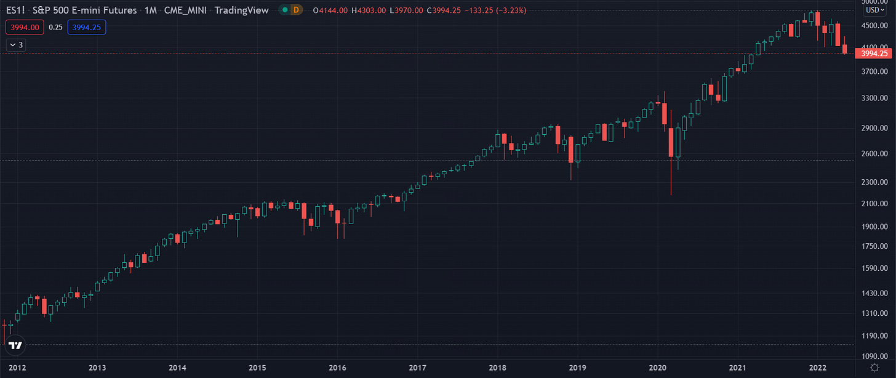Screen dimensions: 896x378
Task: Click the high value H4303.00
Action: point(370,10)
